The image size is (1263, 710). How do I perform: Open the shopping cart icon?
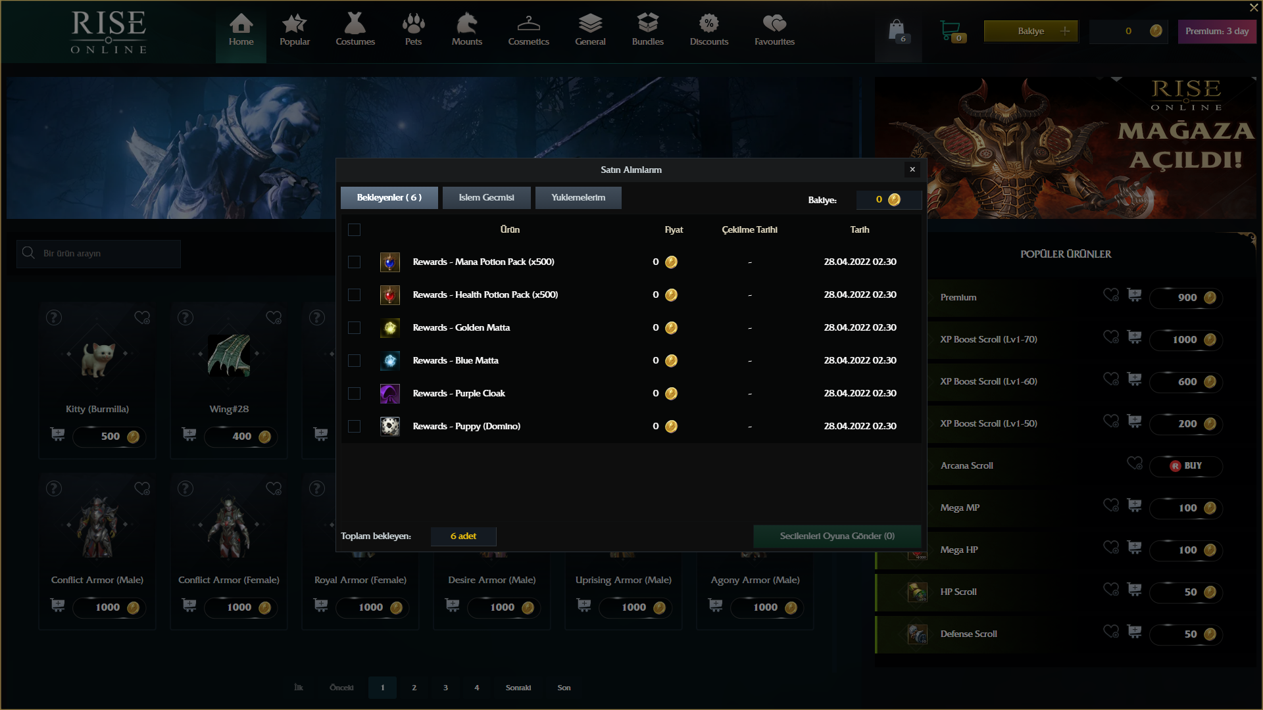click(x=952, y=31)
